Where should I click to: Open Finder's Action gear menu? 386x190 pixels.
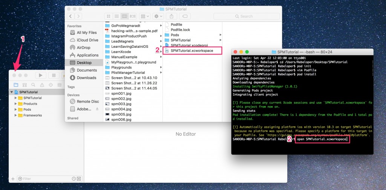[158, 16]
